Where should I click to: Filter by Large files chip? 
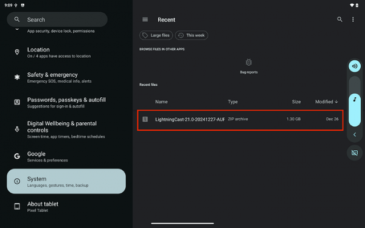point(156,35)
